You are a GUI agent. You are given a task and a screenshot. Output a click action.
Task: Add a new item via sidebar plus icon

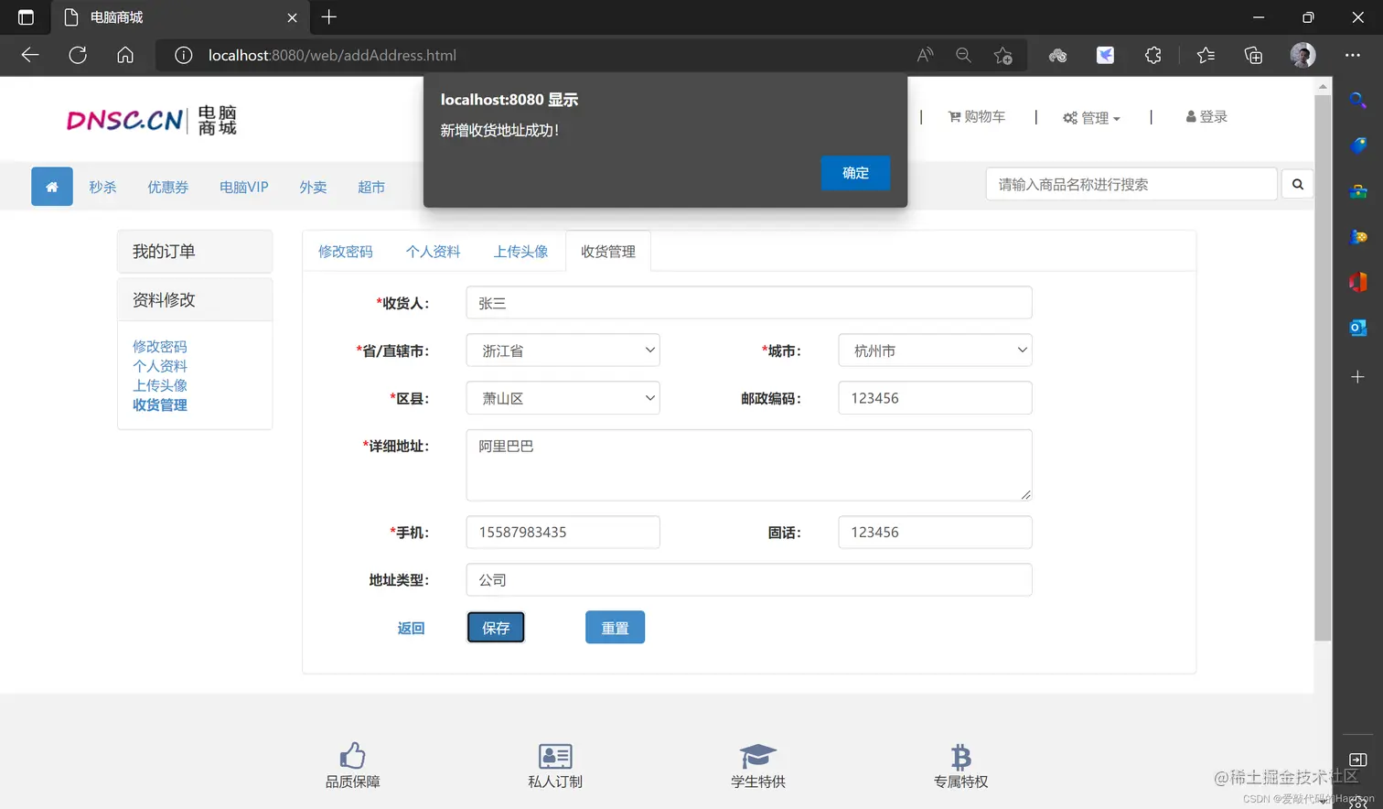[x=1357, y=375]
